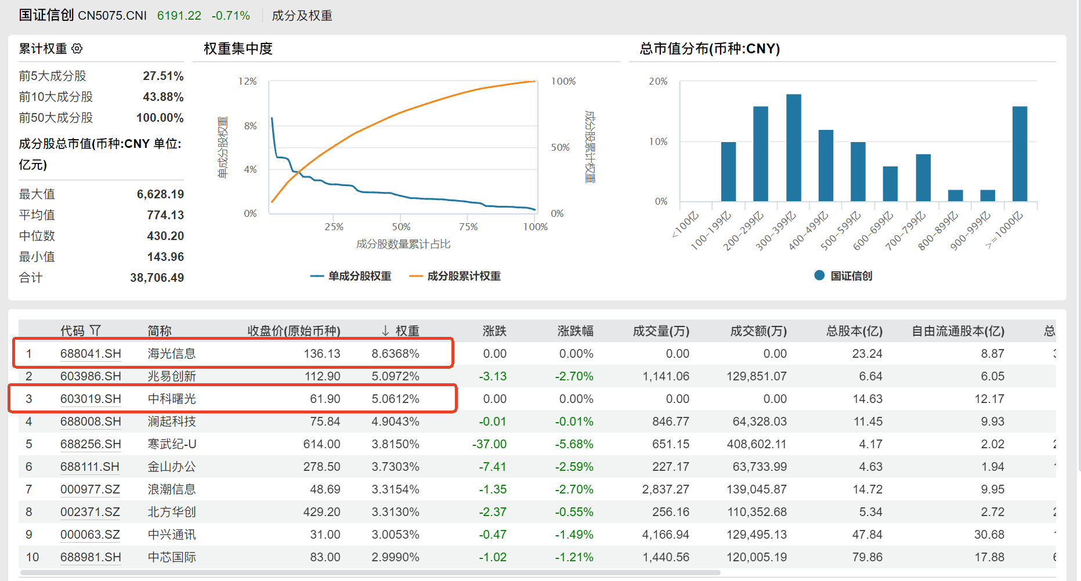
Task: Select the 中兴通讯 name cell
Action: (x=172, y=535)
